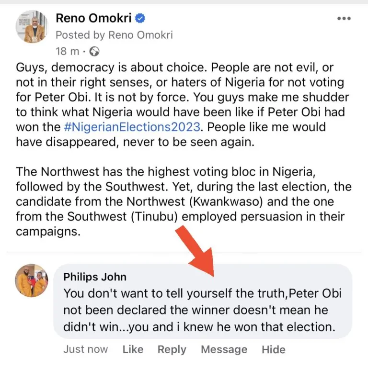The image size is (368, 368).
Task: Open Philips John's commenter avatar
Action: [x=32, y=280]
